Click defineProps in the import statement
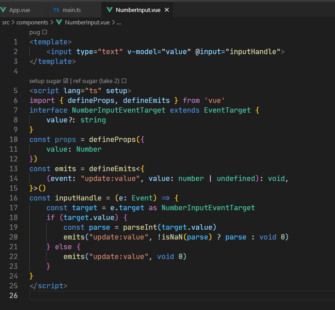Screen dimensions: 335x310 [x=91, y=101]
